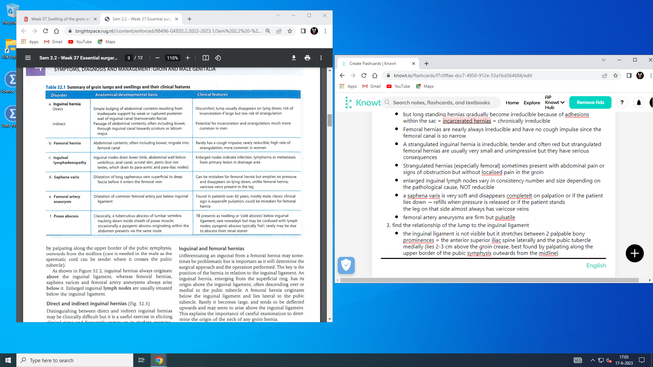Screen dimensions: 653x367
Task: Close the Create Flashcards Knowt tab
Action: pyautogui.click(x=414, y=64)
